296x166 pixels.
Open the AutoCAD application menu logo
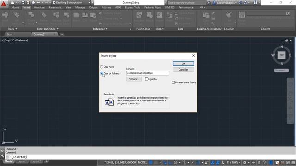click(x=4, y=4)
